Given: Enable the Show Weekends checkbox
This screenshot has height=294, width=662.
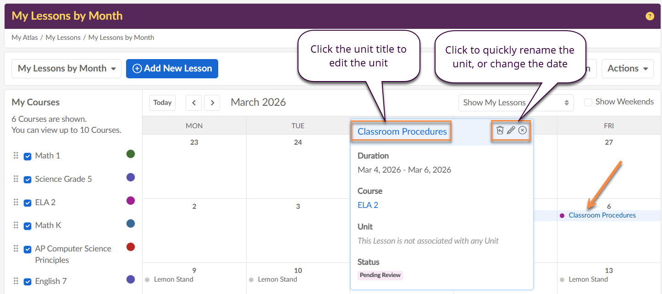Looking at the screenshot, I should (x=588, y=102).
